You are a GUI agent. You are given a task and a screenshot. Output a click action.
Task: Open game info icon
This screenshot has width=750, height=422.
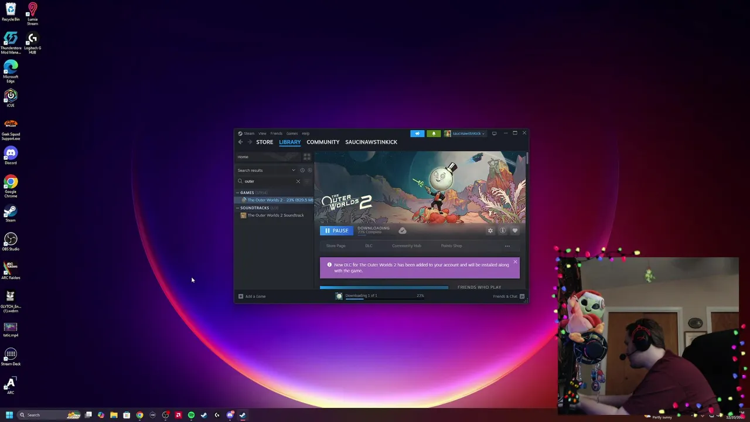coord(503,230)
